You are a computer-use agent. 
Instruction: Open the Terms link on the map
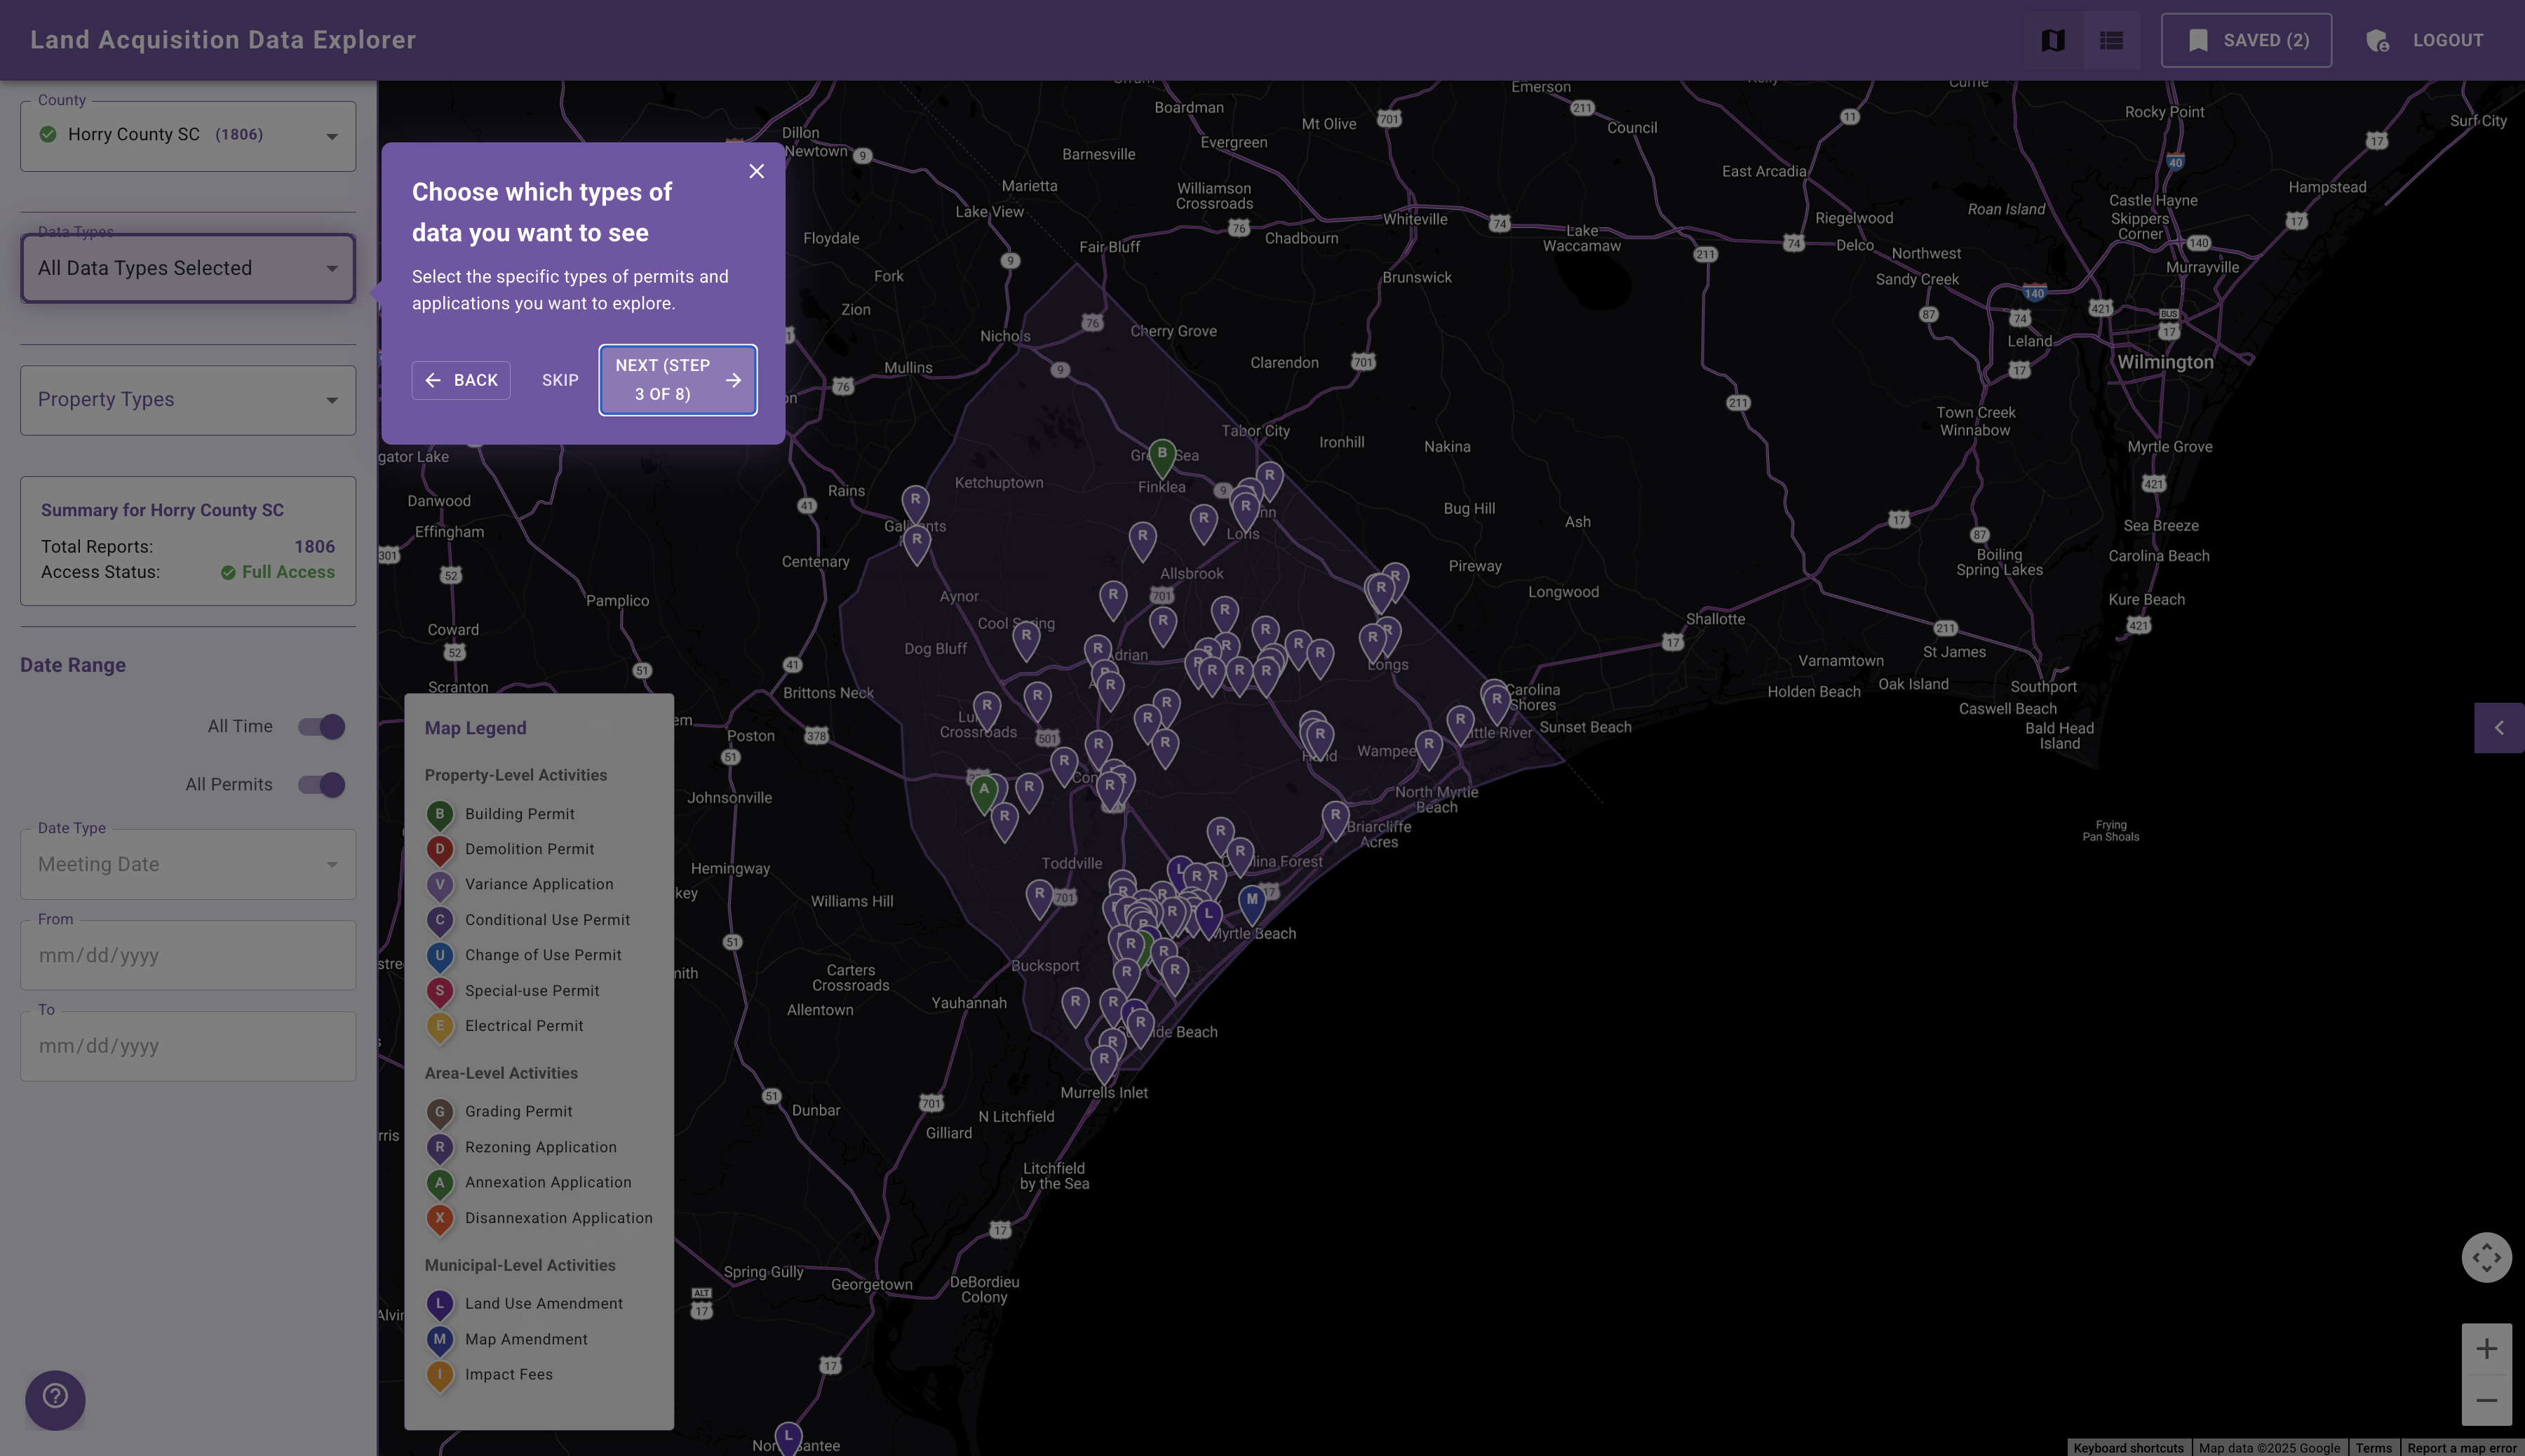tap(2373, 1447)
